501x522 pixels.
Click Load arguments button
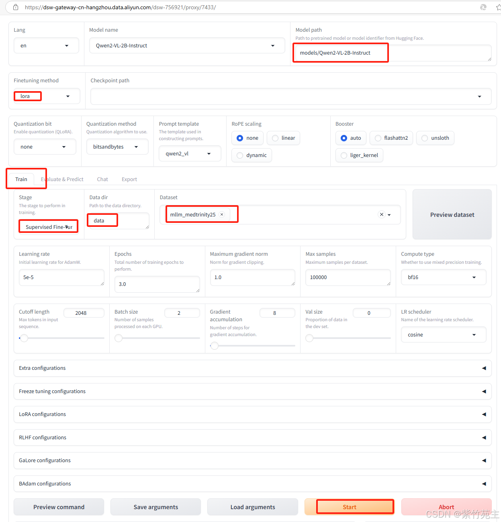click(x=253, y=507)
